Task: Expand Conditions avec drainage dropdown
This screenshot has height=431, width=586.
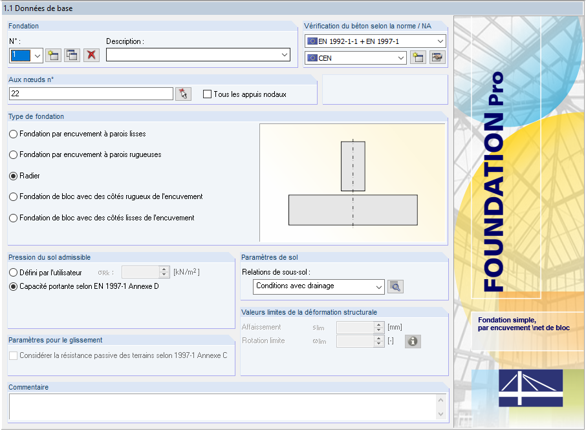Action: point(379,287)
